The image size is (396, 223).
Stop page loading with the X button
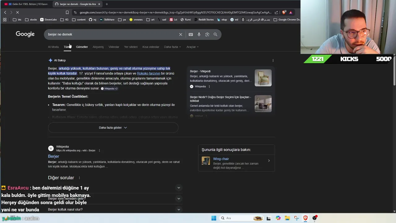point(17,12)
